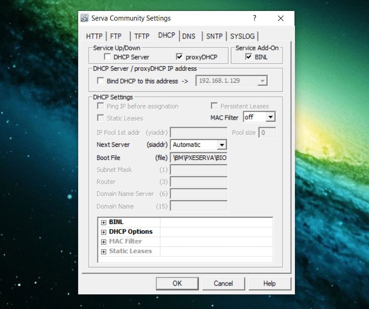This screenshot has height=309, width=369.
Task: Switch to the SYSLOG tab
Action: pyautogui.click(x=242, y=36)
